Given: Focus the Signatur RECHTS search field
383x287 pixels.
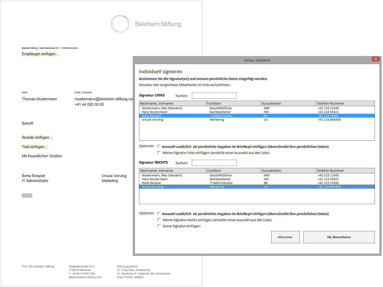Looking at the screenshot, I should (x=214, y=163).
